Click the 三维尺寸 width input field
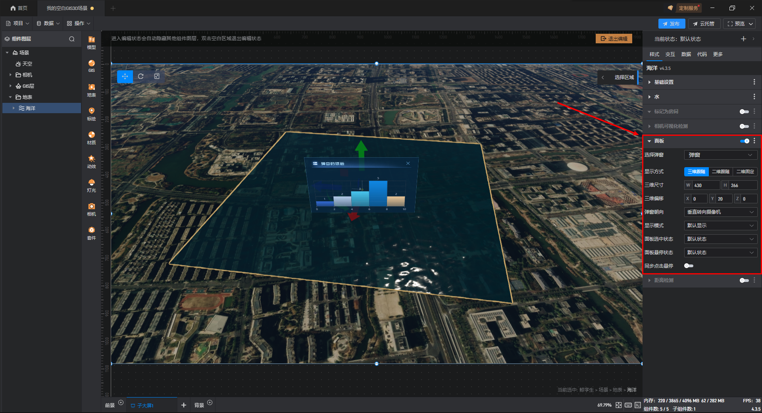The width and height of the screenshot is (762, 413). (x=706, y=185)
